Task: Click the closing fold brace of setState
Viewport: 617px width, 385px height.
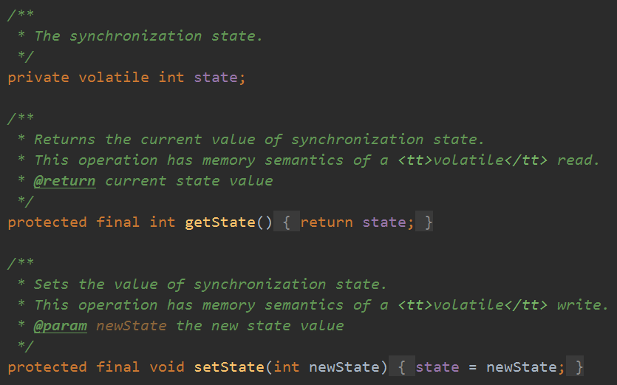Action: point(579,367)
